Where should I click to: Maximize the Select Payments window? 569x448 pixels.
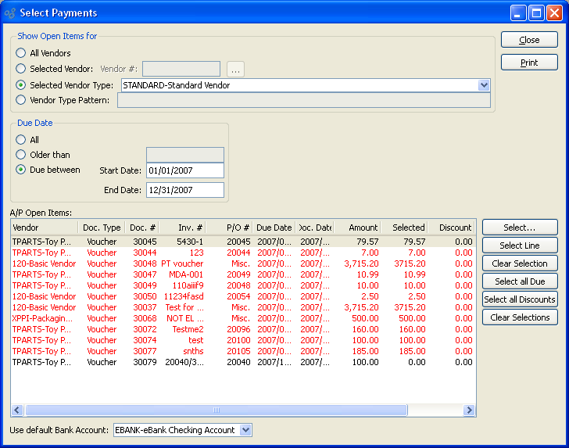pos(536,13)
